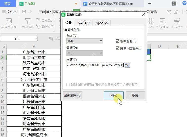This screenshot has width=187, height=137.
Task: Select cell containing 陕西省宝鸡市
Action: pyautogui.click(x=34, y=63)
